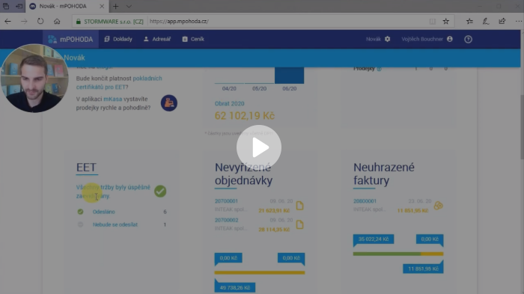Viewport: 524px width, 294px height.
Task: Open a new browser tab
Action: coord(115,6)
